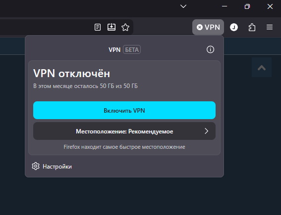The width and height of the screenshot is (281, 215).
Task: Open the extensions puzzle piece icon
Action: (252, 27)
